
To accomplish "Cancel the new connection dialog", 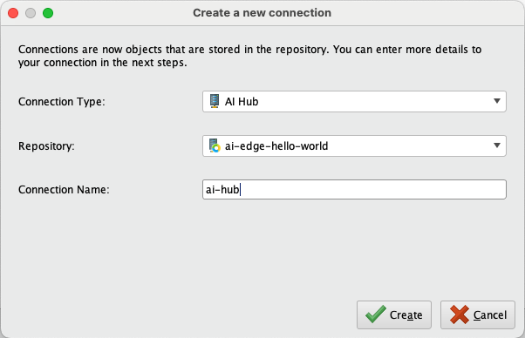I will (477, 314).
